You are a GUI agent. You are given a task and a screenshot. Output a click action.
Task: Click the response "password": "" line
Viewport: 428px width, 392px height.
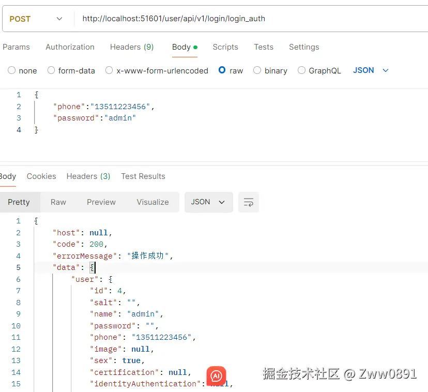tap(124, 326)
